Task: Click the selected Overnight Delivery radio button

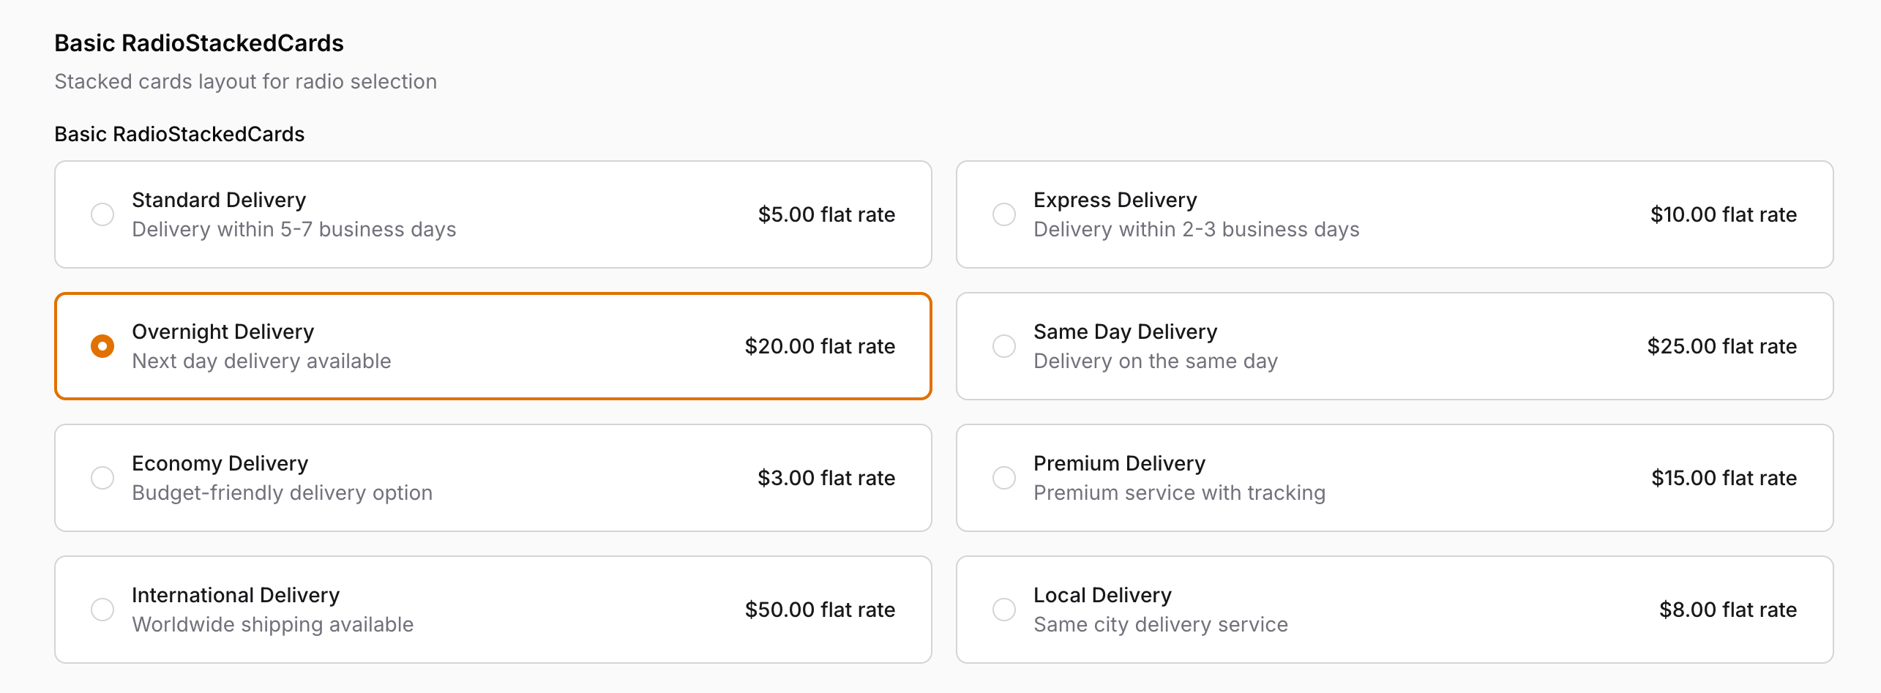Action: 102,346
